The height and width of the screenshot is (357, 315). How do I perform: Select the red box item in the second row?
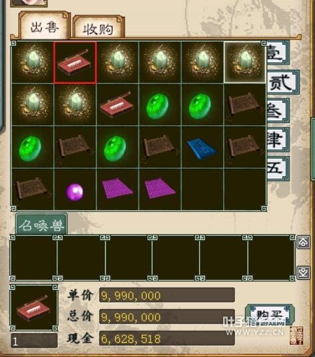click(x=117, y=105)
